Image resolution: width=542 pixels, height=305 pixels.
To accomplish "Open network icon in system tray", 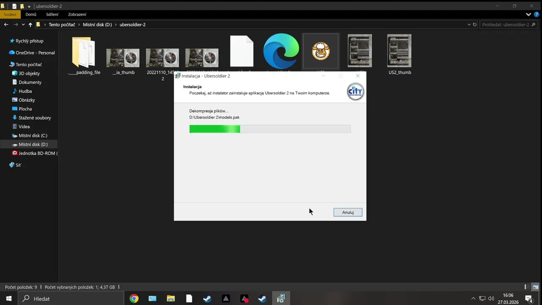I will pos(482,299).
